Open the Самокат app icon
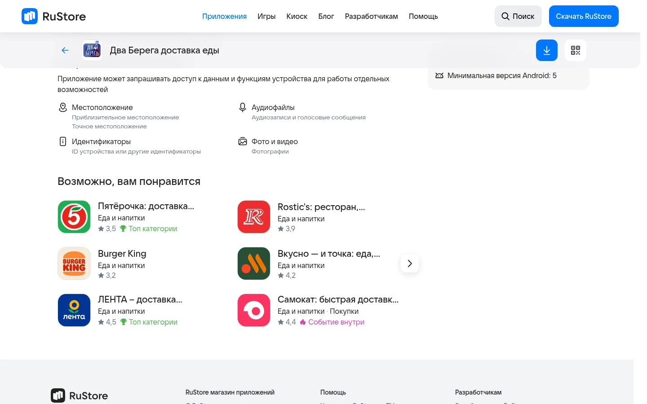This screenshot has height=404, width=647. point(254,310)
